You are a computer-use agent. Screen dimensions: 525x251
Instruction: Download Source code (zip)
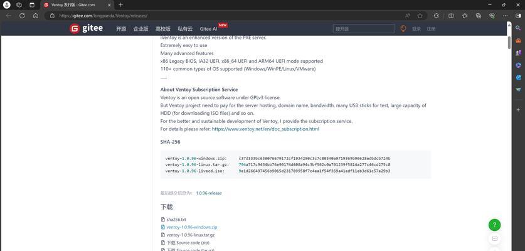coord(188,243)
